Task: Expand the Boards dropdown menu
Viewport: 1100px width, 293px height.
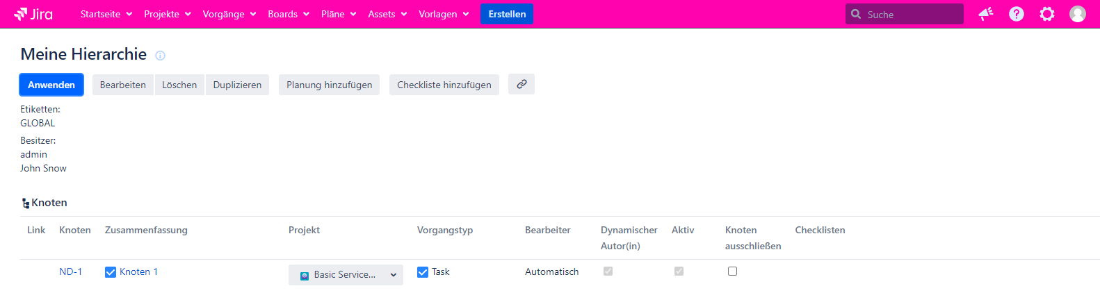Action: click(288, 14)
